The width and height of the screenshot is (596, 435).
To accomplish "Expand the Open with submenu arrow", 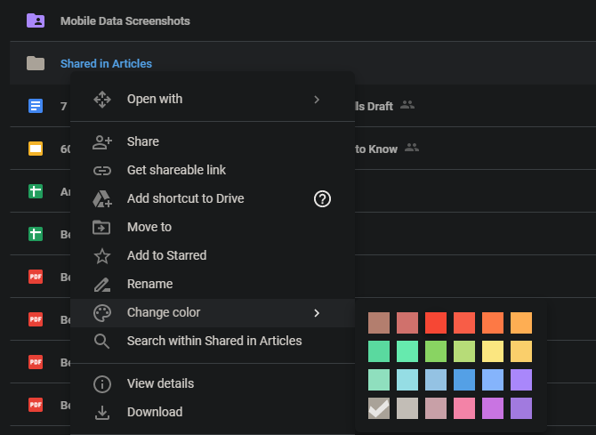I will 317,99.
